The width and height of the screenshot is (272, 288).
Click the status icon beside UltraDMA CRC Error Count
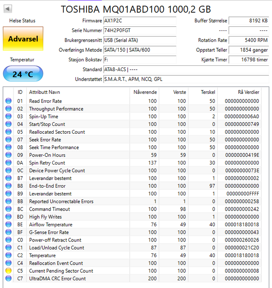8,279
